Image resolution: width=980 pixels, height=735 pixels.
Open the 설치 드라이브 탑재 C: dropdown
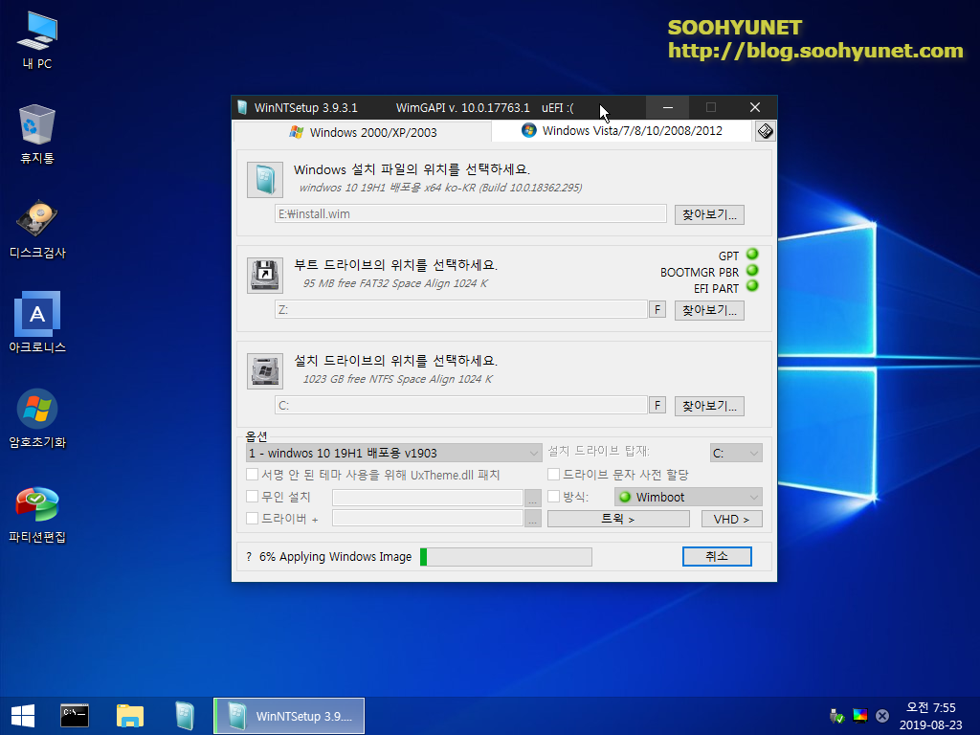(x=736, y=453)
